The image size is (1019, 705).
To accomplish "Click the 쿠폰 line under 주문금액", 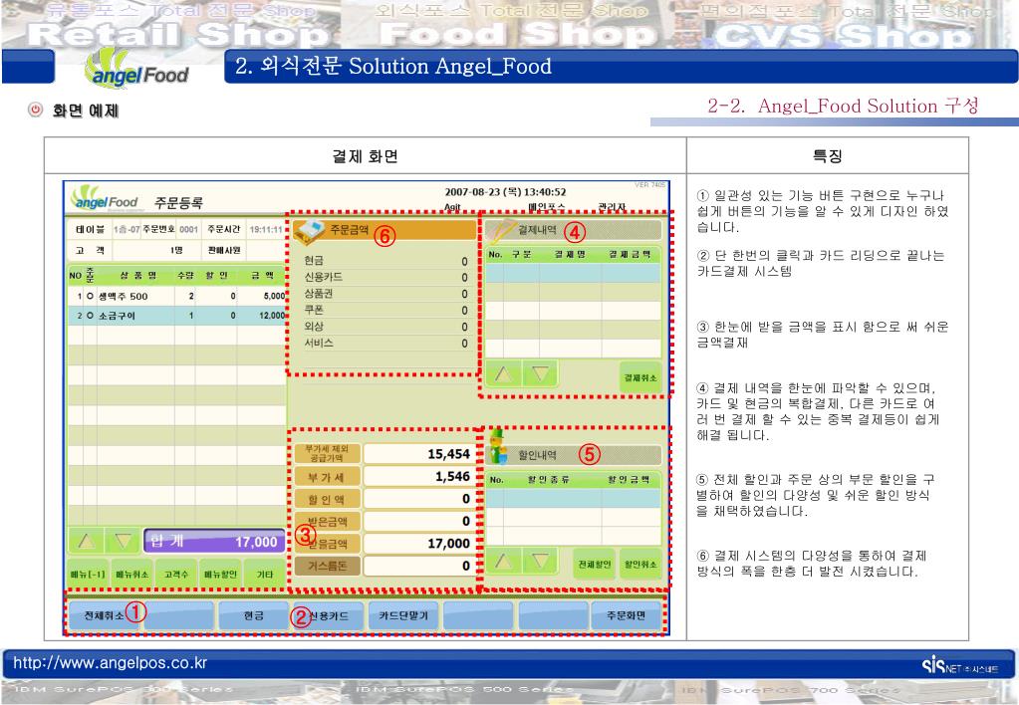I will pyautogui.click(x=385, y=310).
